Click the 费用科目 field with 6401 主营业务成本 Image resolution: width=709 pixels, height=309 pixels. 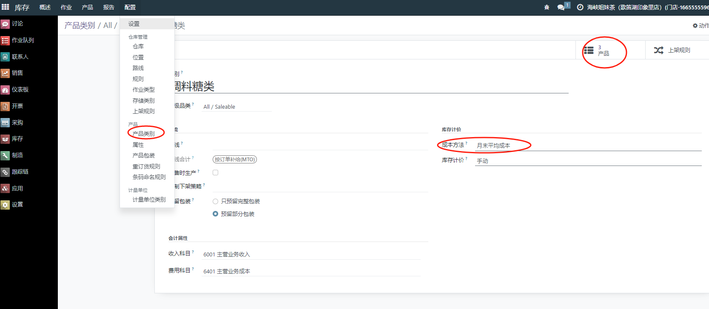point(310,271)
